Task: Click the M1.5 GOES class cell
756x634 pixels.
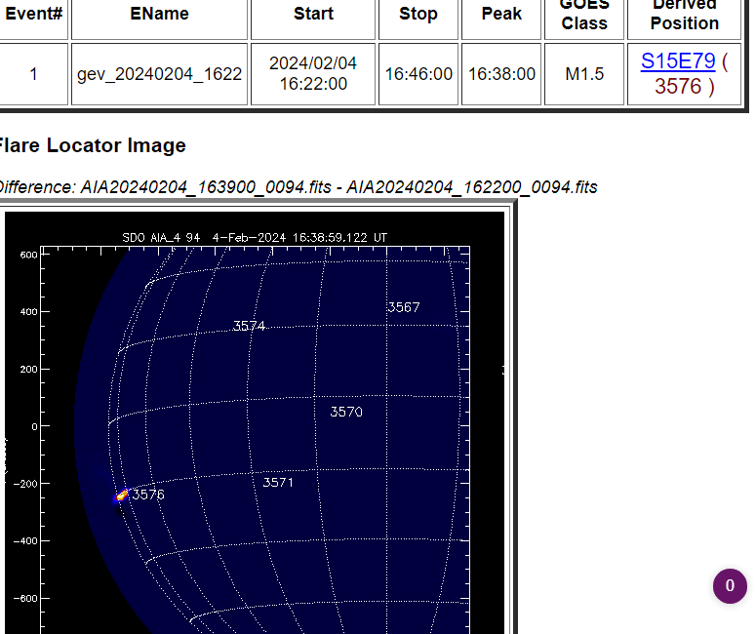Action: coord(584,74)
